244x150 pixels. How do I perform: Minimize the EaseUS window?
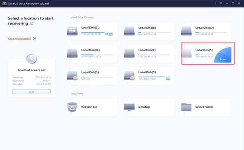(227, 3)
